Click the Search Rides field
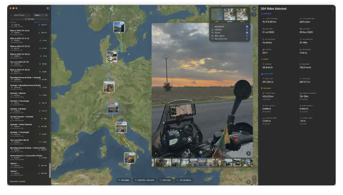 [22, 15]
